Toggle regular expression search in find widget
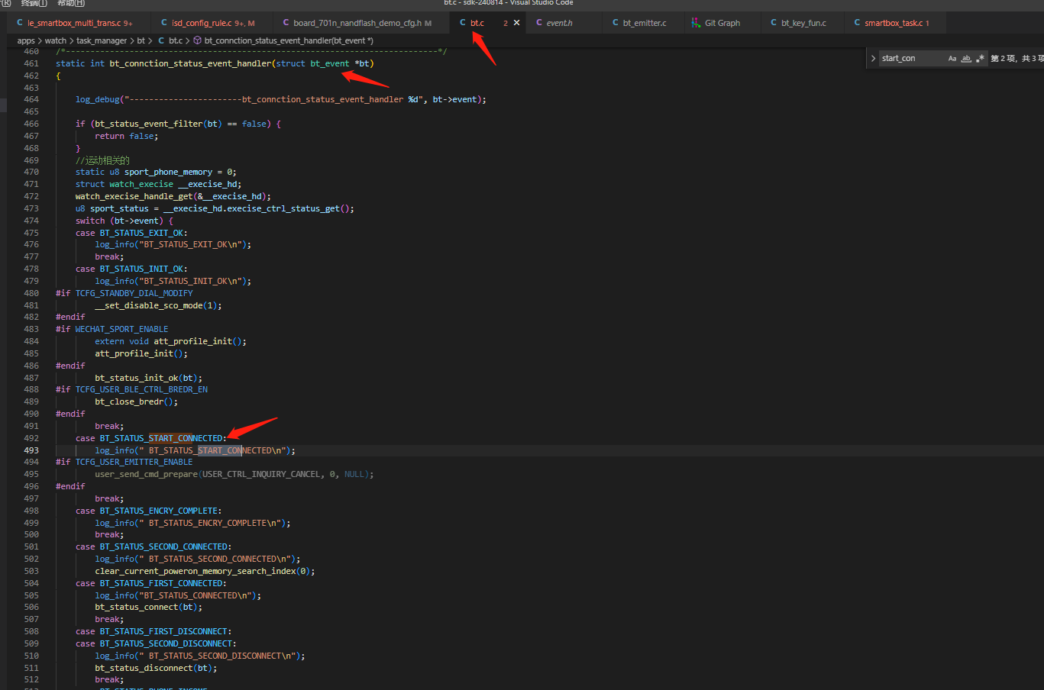The image size is (1044, 690). click(980, 58)
